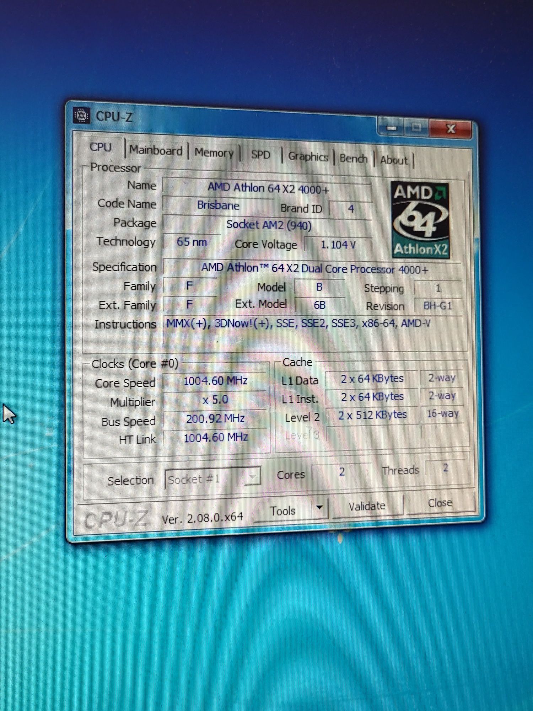Open the Mainboard tab
Image resolution: width=533 pixels, height=711 pixels.
pyautogui.click(x=156, y=150)
